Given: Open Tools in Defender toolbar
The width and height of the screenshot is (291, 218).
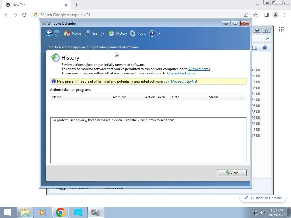Looking at the screenshot, I should click(138, 33).
